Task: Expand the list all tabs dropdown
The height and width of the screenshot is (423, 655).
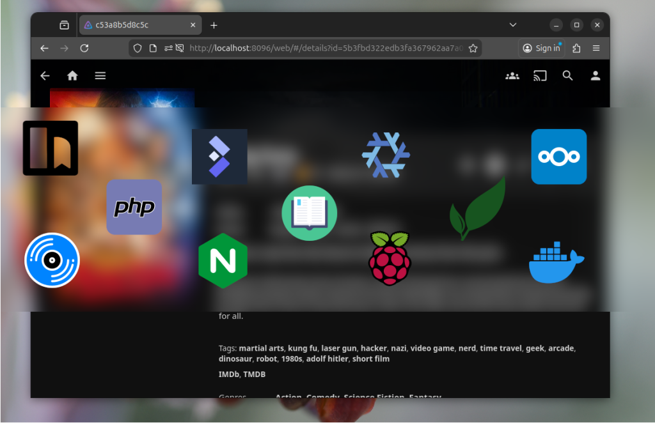Action: tap(512, 25)
